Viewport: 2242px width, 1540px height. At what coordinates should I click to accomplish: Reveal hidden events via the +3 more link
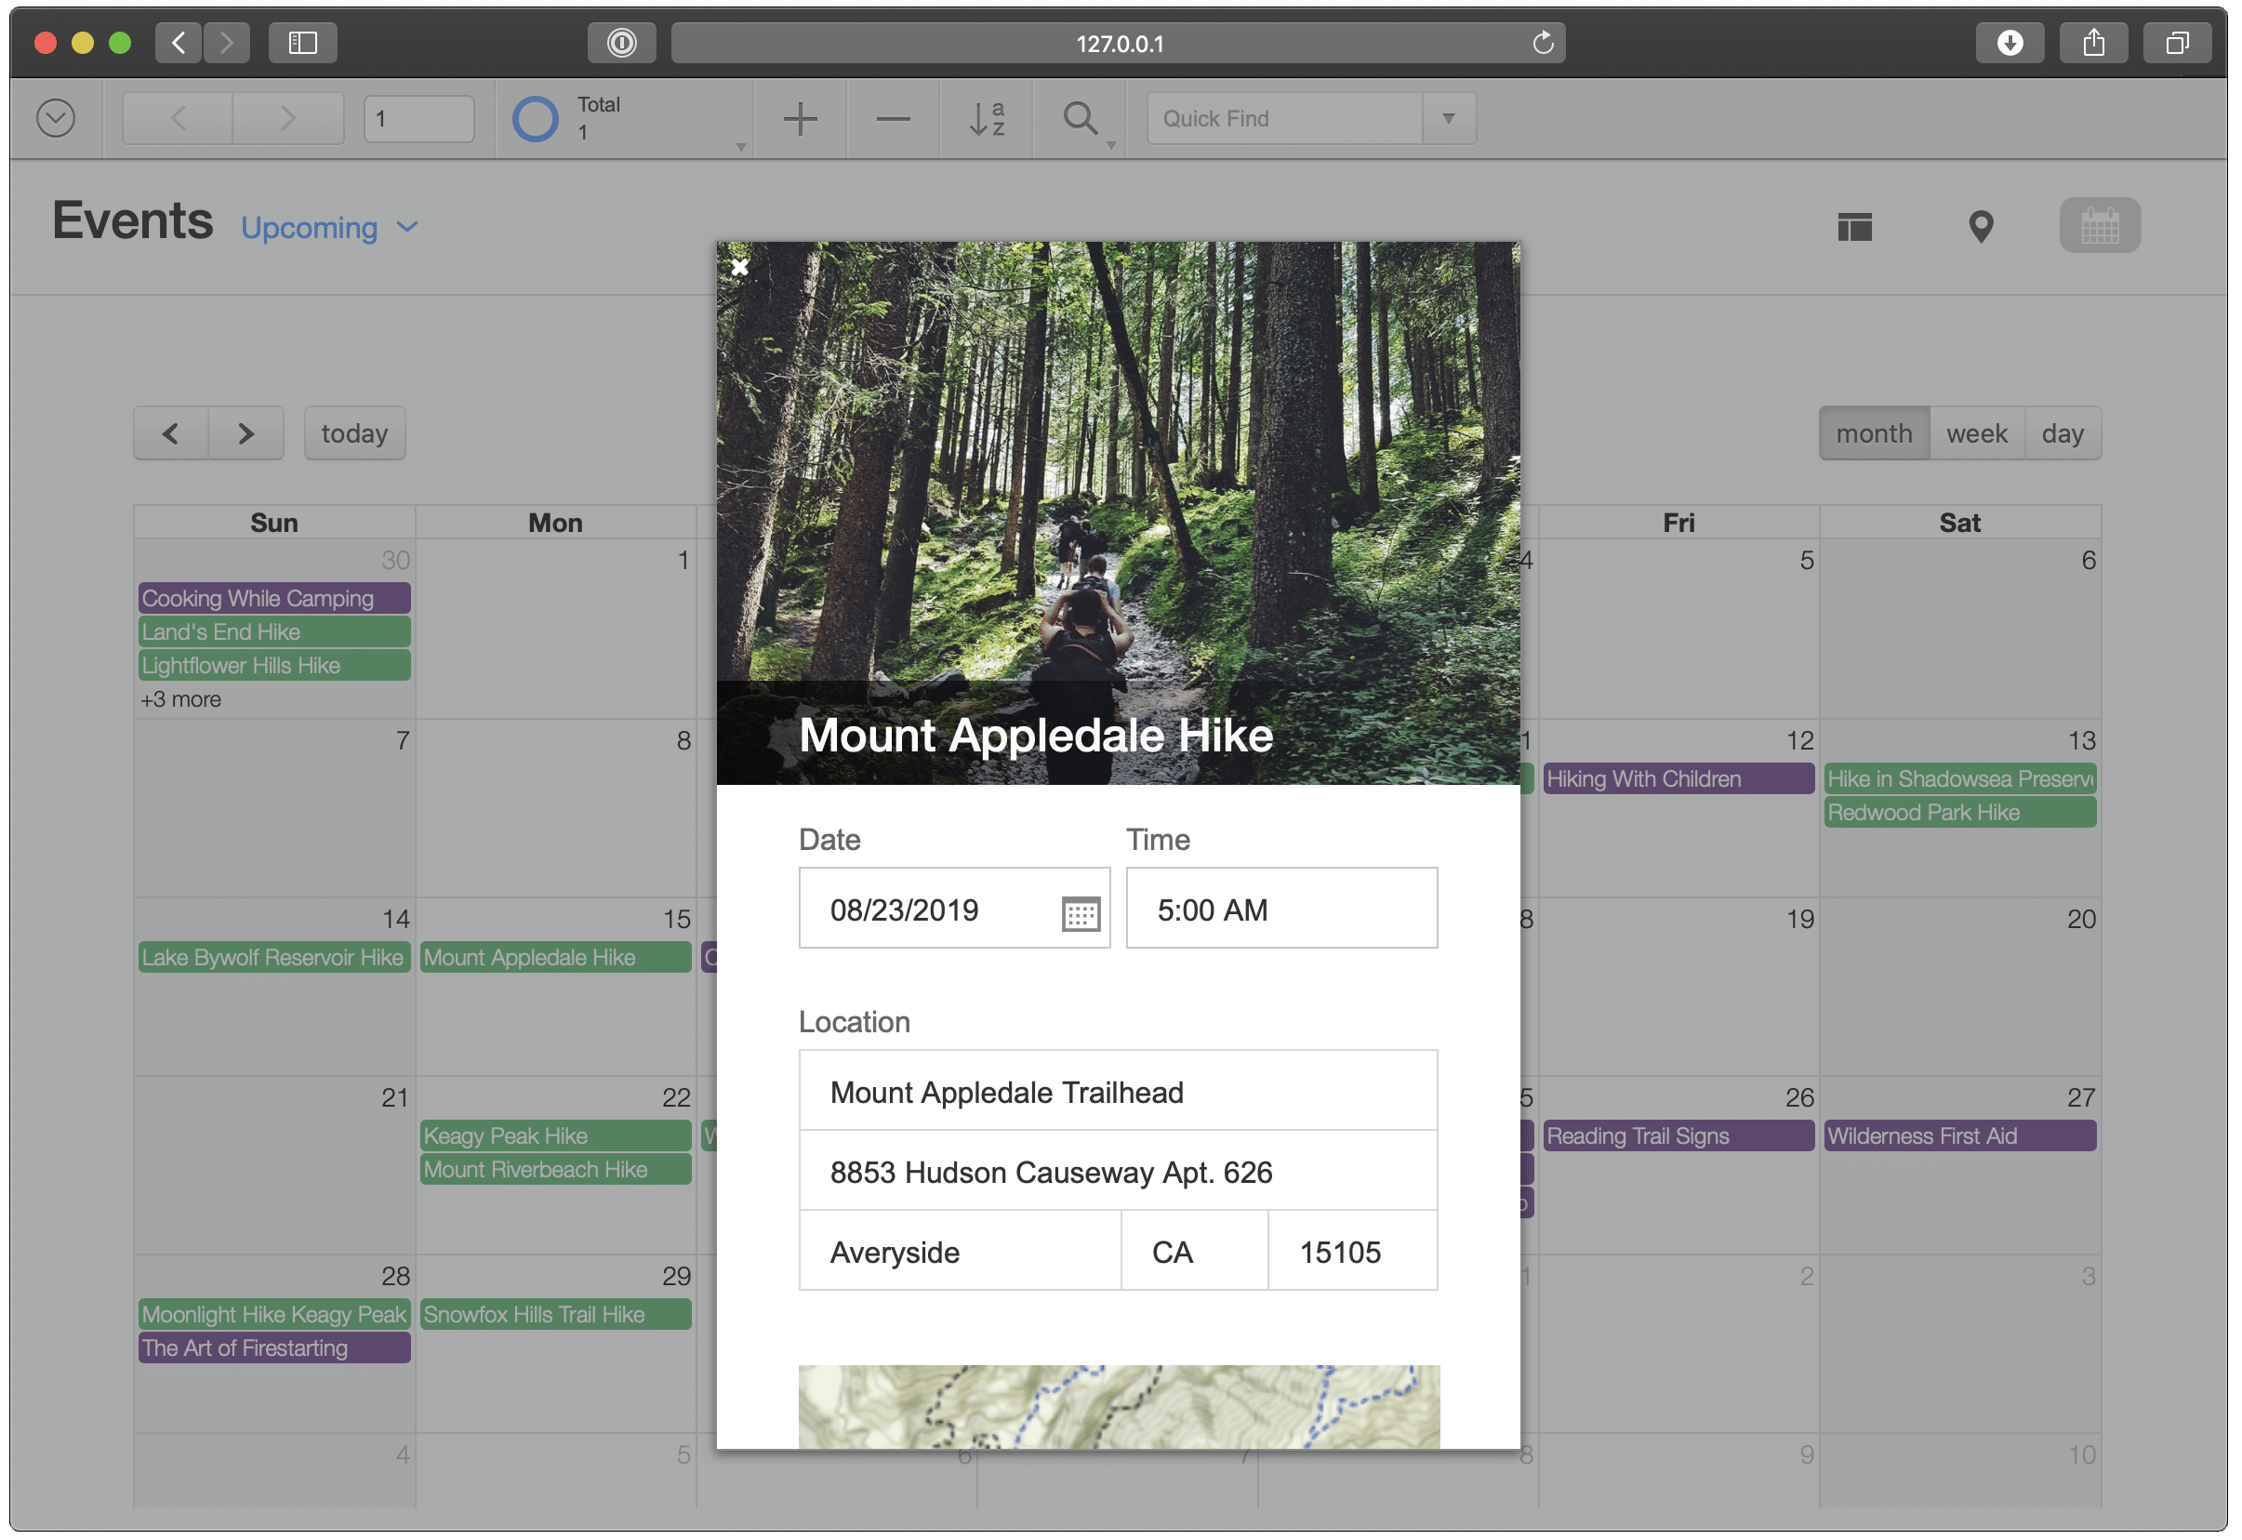point(179,698)
